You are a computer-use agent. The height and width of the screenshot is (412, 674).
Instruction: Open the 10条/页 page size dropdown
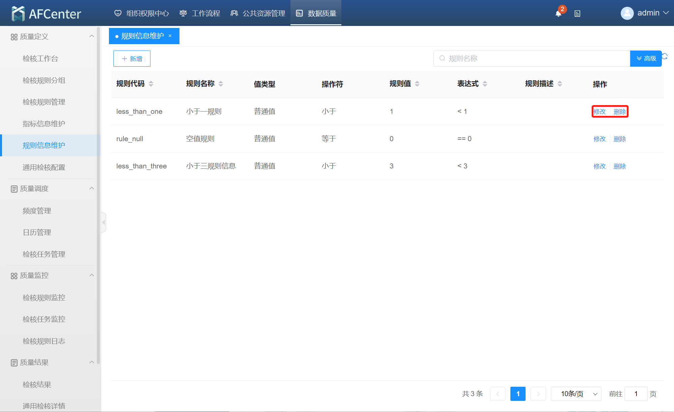(576, 394)
